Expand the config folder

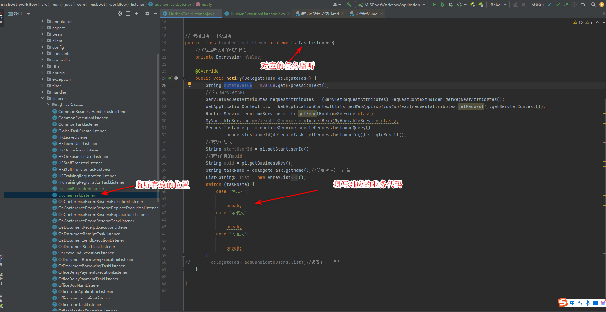42,47
